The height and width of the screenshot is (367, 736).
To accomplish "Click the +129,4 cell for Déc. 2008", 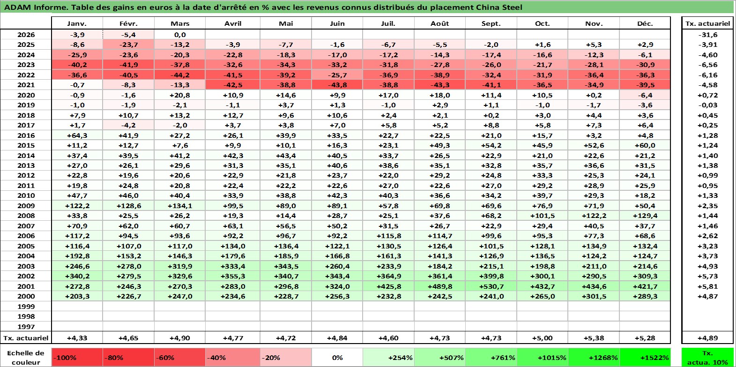I will pos(645,216).
